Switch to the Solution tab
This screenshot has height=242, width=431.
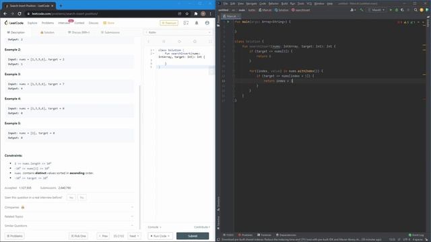[47, 32]
